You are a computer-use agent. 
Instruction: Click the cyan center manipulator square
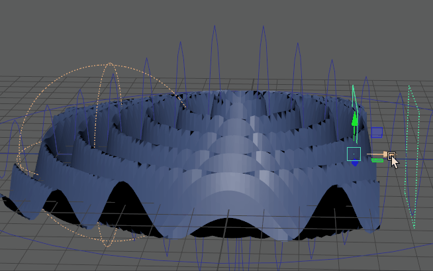click(354, 154)
